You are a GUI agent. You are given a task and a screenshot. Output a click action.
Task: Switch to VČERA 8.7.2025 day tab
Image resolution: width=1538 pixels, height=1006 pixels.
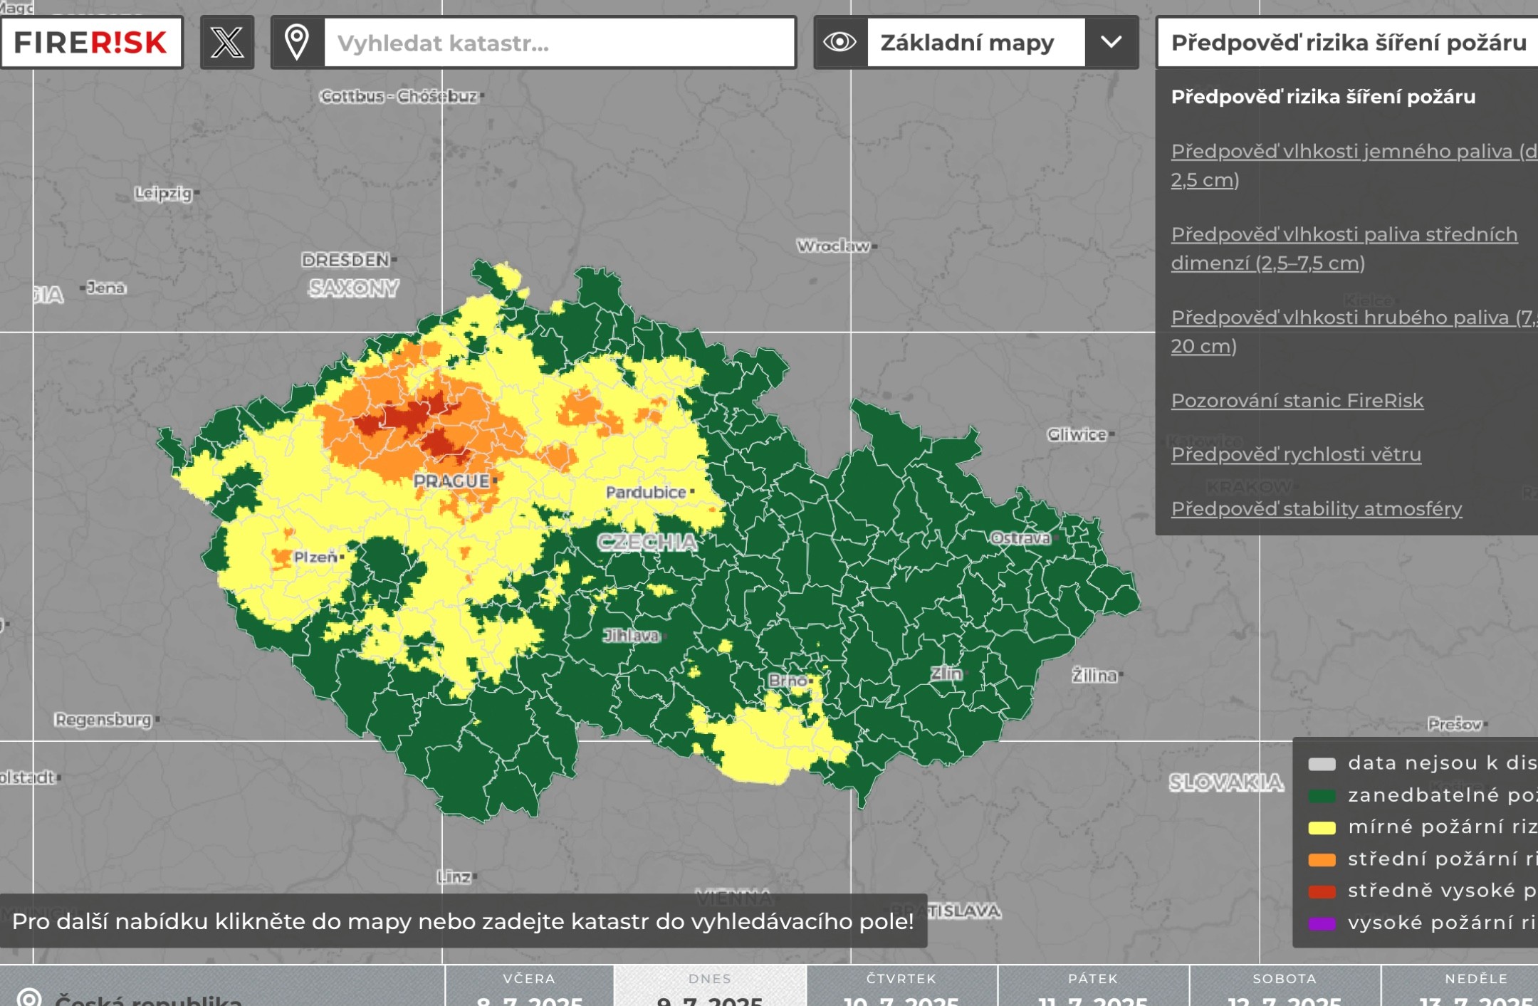click(529, 986)
